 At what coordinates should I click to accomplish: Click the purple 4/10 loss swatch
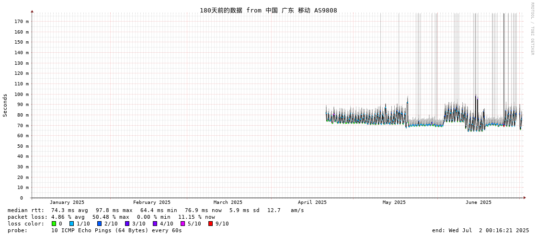pyautogui.click(x=155, y=224)
